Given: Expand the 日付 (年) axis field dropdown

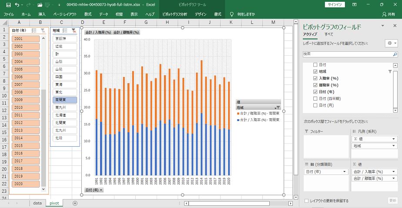Looking at the screenshot, I should pos(344,172).
